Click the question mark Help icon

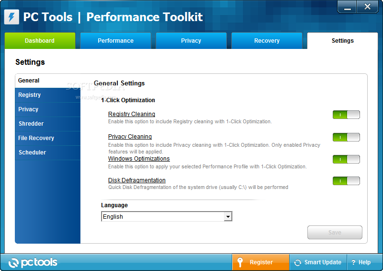tap(353, 262)
